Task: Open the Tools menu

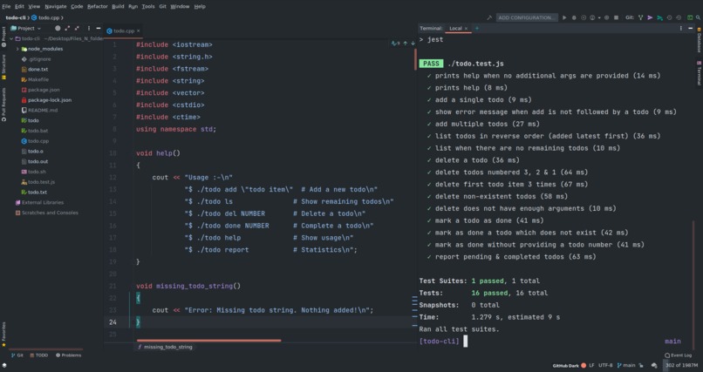Action: (148, 6)
